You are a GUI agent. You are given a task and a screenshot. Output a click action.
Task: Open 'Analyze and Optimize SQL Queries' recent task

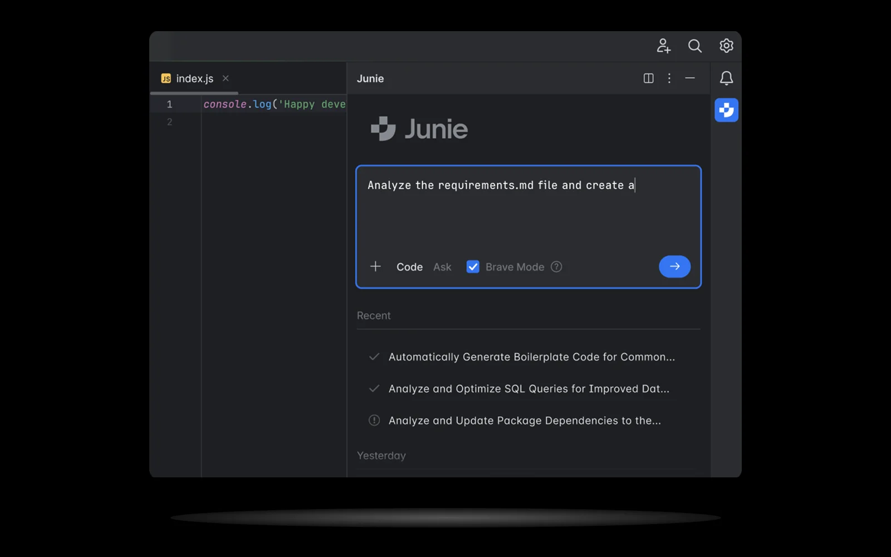528,389
